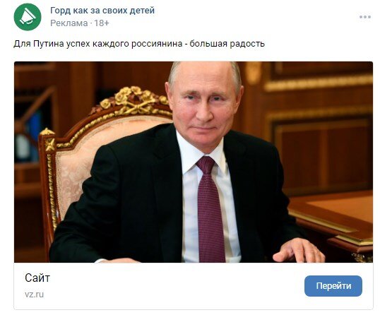
Task: Click the 'Сайт' snippet heading
Action: click(37, 278)
